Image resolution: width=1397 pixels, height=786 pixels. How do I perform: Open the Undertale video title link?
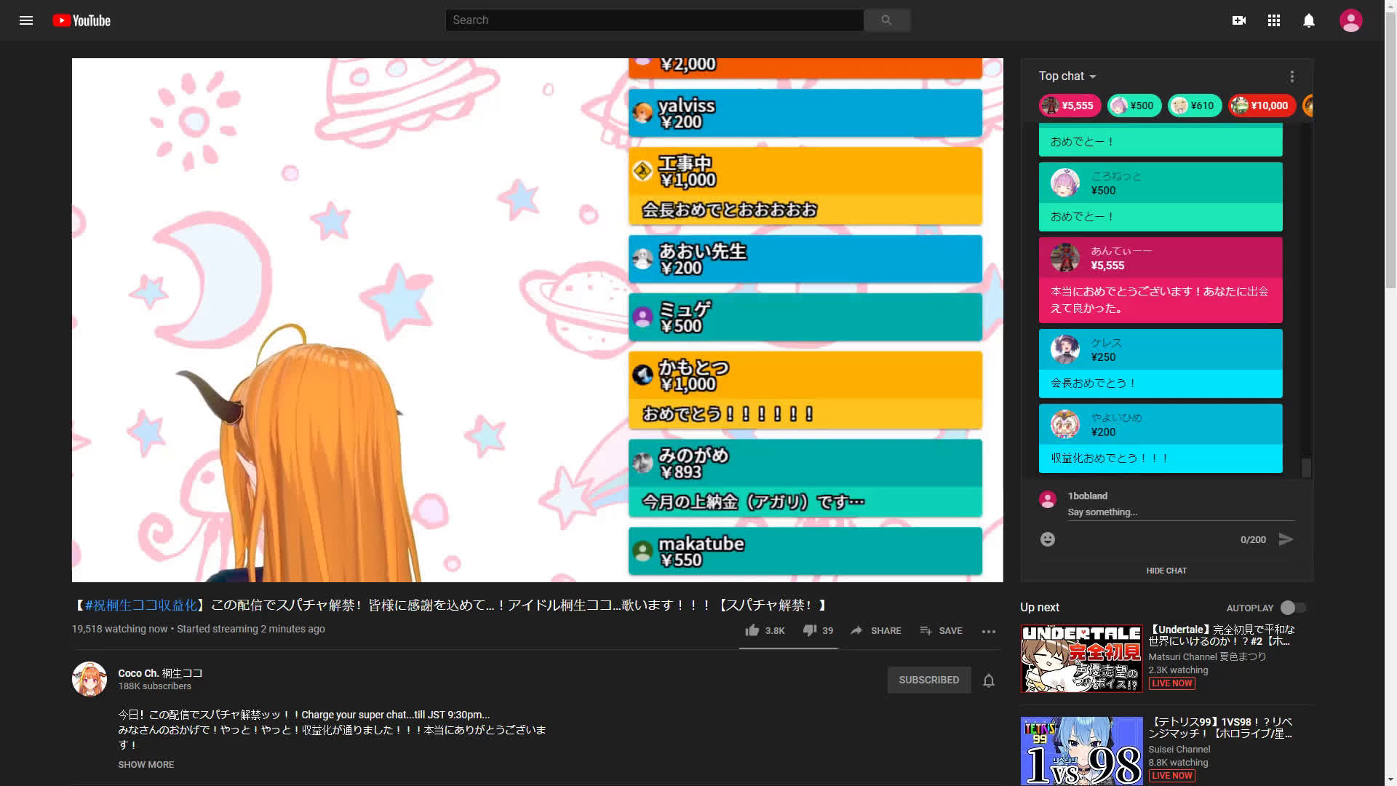(x=1222, y=635)
